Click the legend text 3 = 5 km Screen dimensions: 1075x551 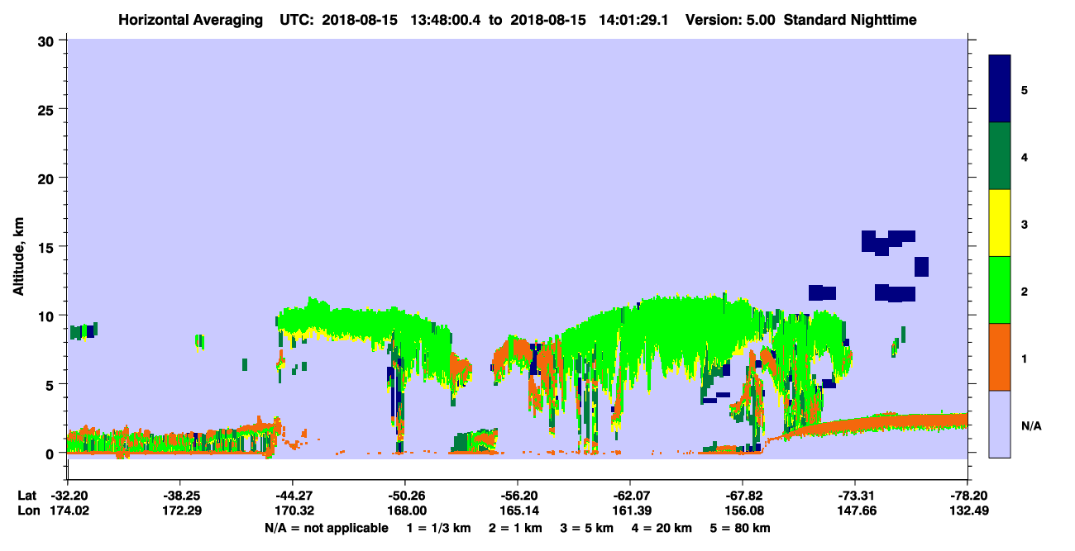tap(586, 528)
